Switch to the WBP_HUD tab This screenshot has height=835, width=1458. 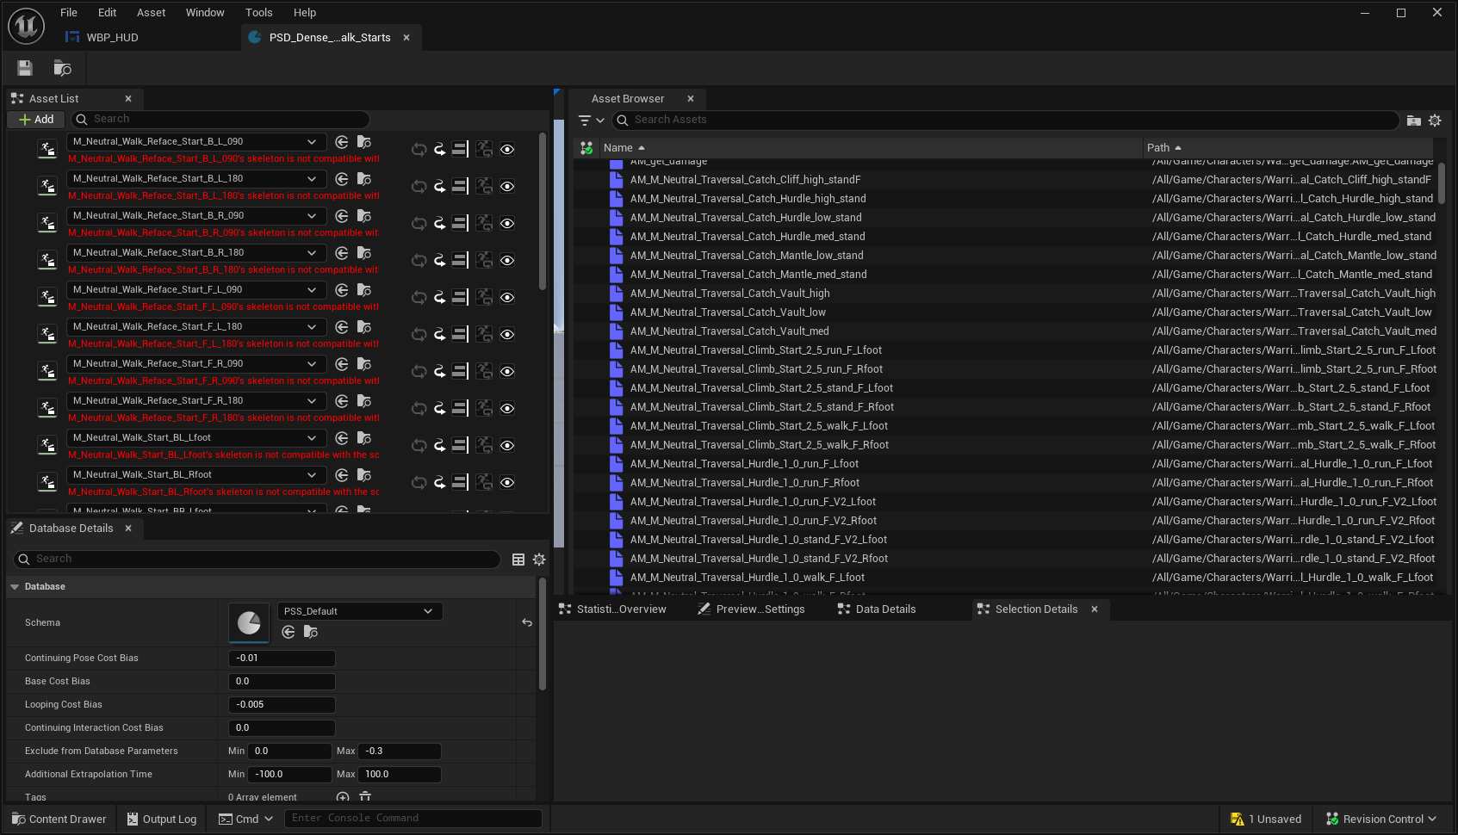coord(112,38)
